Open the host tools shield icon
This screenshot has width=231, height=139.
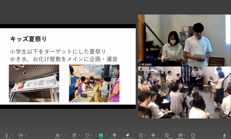pos(115,135)
